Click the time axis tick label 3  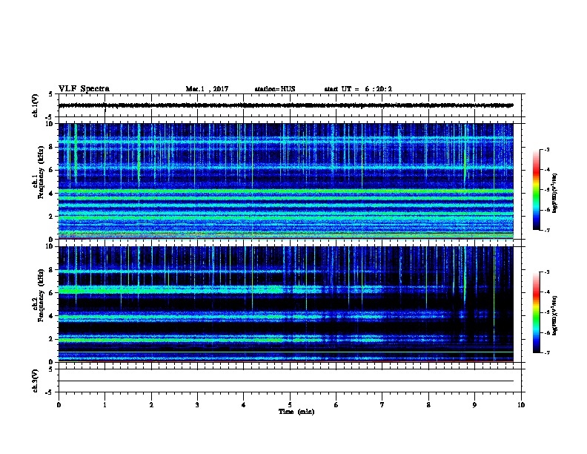197,405
